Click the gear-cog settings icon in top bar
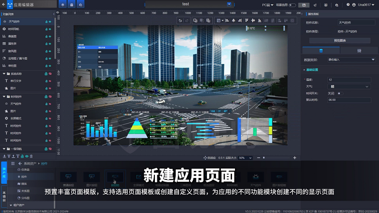This screenshot has height=213, width=379. (337, 5)
